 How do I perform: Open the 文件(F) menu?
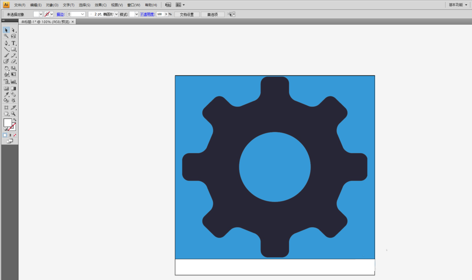tap(19, 5)
